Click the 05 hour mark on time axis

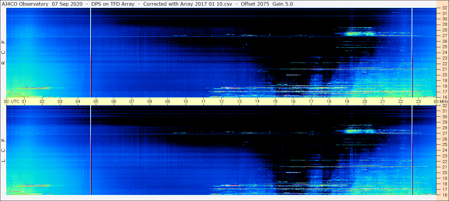tap(96, 101)
